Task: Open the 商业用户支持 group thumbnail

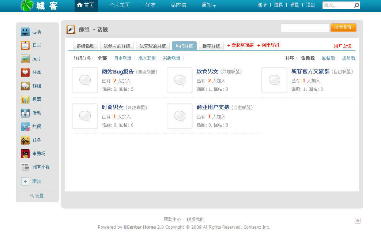Action: click(180, 116)
